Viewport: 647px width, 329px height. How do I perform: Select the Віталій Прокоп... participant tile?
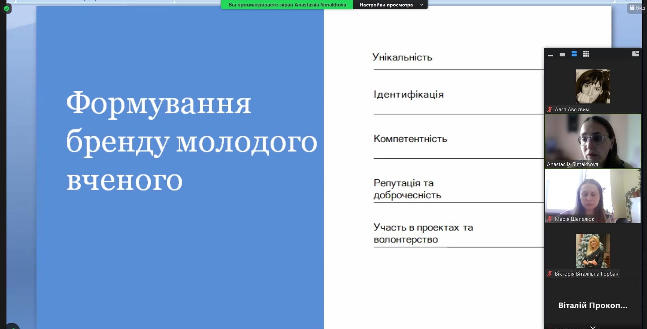point(593,305)
